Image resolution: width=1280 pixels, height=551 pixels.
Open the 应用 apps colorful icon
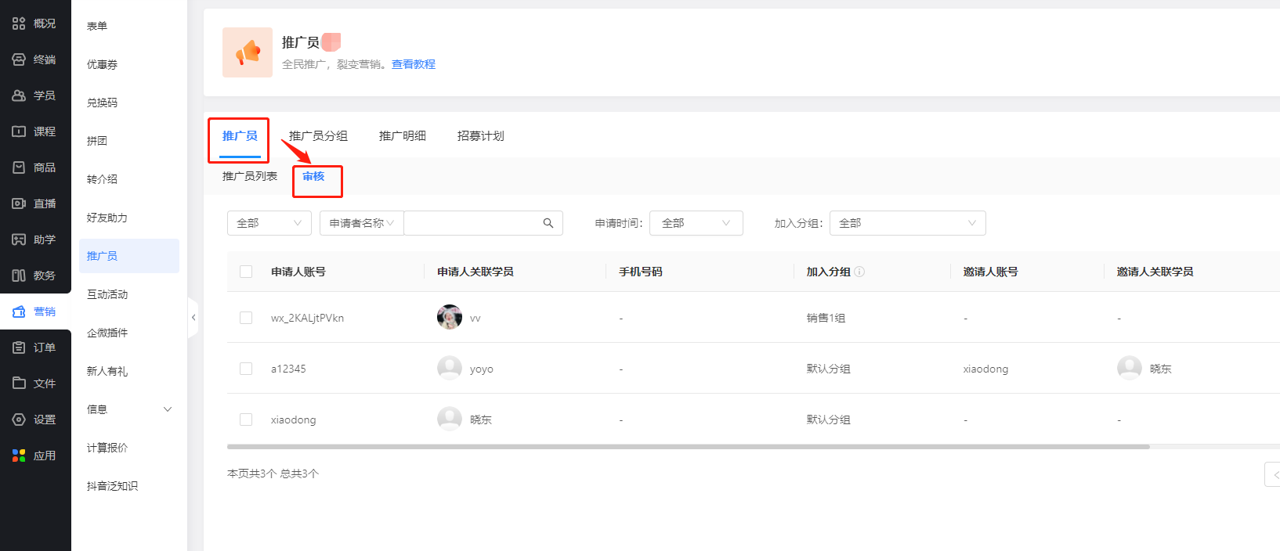coord(19,456)
